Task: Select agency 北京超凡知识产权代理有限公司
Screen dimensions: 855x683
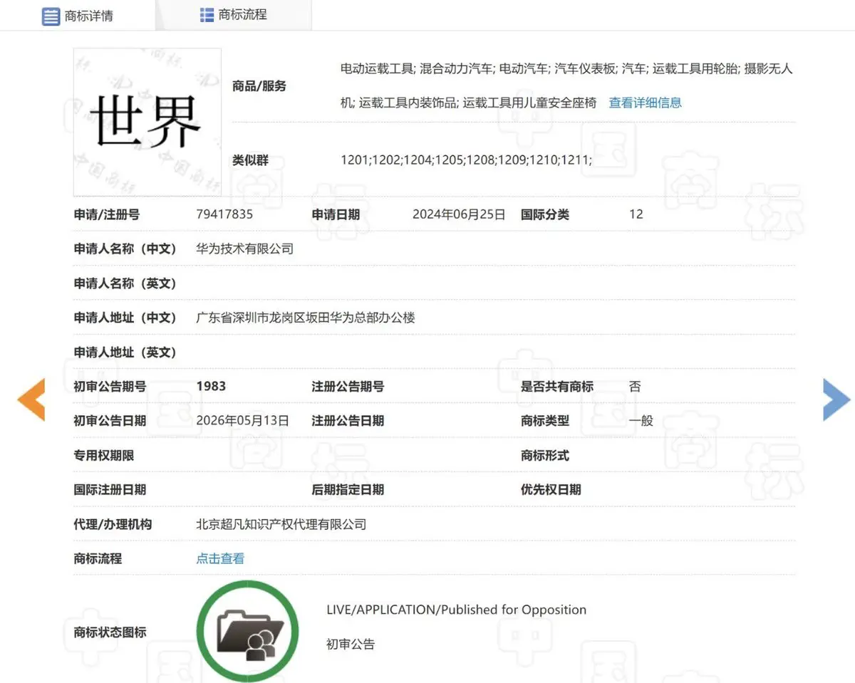Action: click(281, 525)
